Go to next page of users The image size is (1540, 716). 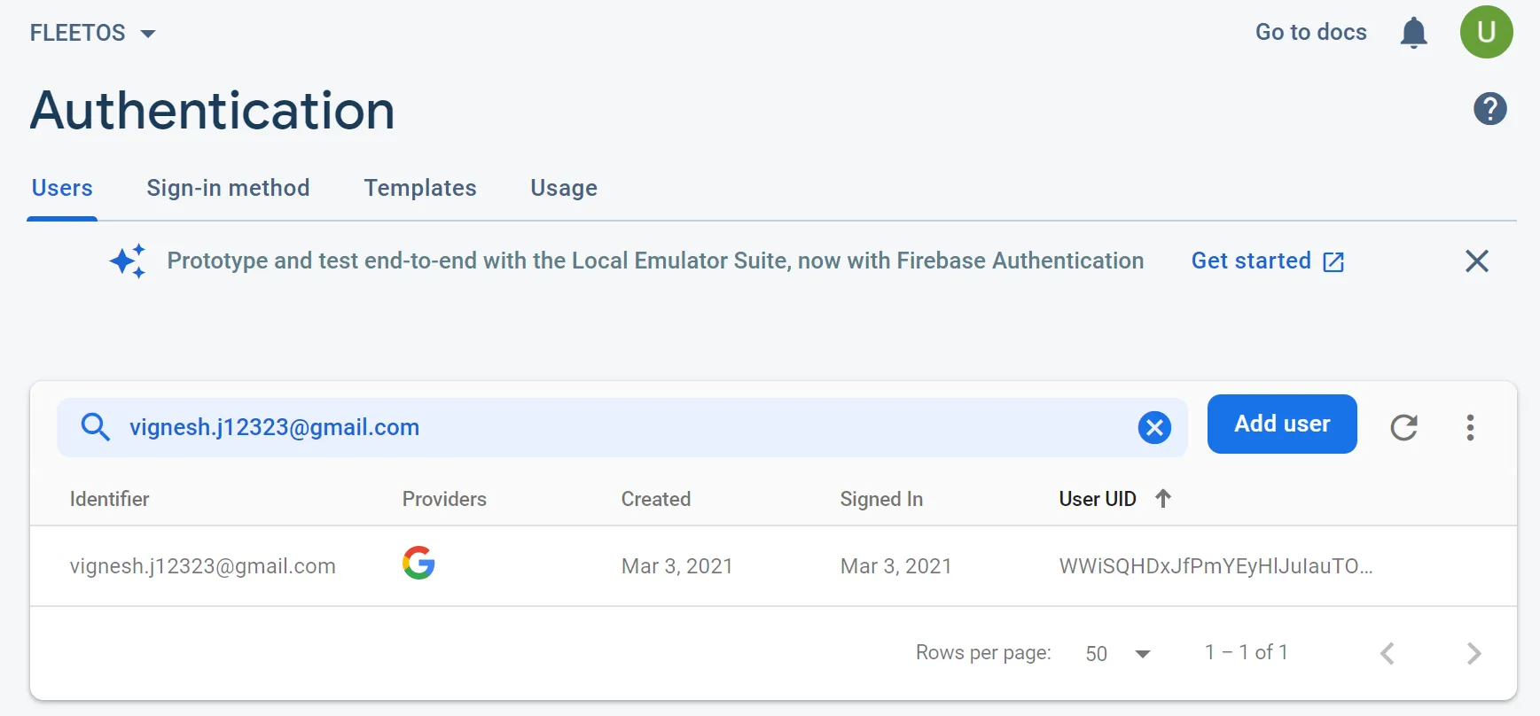[1474, 653]
